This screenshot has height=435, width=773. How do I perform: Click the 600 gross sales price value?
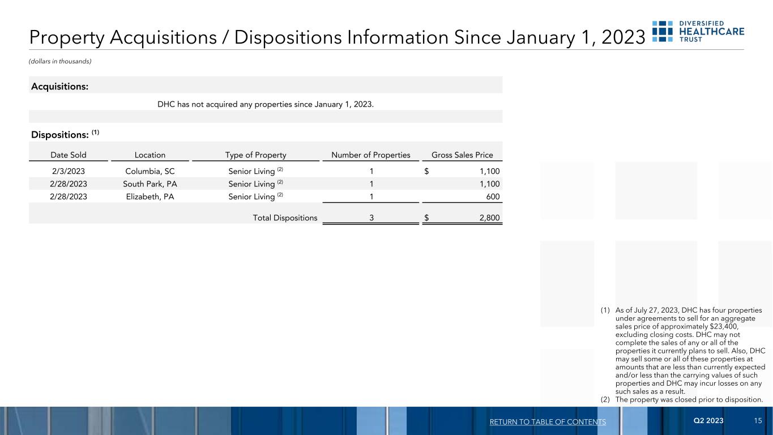click(x=493, y=197)
